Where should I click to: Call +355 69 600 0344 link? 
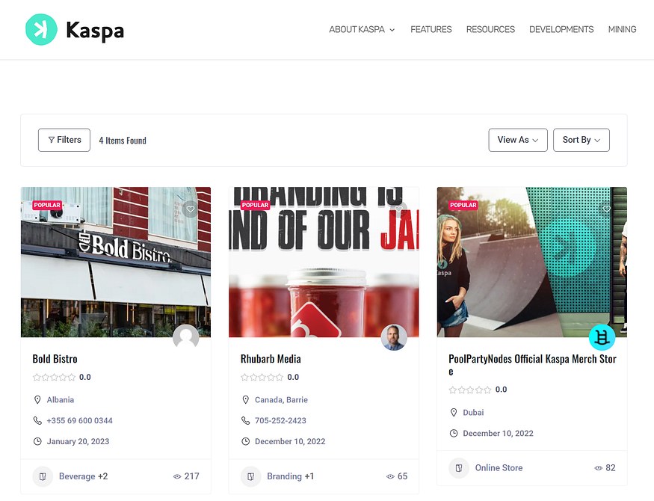pyautogui.click(x=80, y=420)
